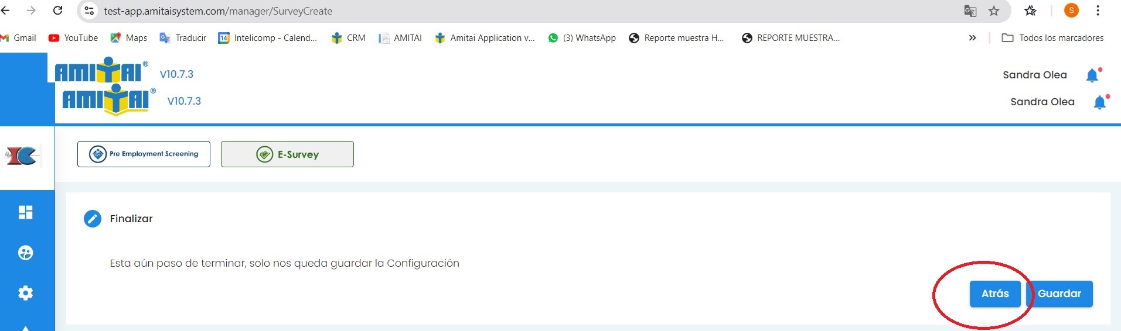Click the dashboard grid icon in sidebar
Image resolution: width=1121 pixels, height=331 pixels.
click(x=25, y=212)
